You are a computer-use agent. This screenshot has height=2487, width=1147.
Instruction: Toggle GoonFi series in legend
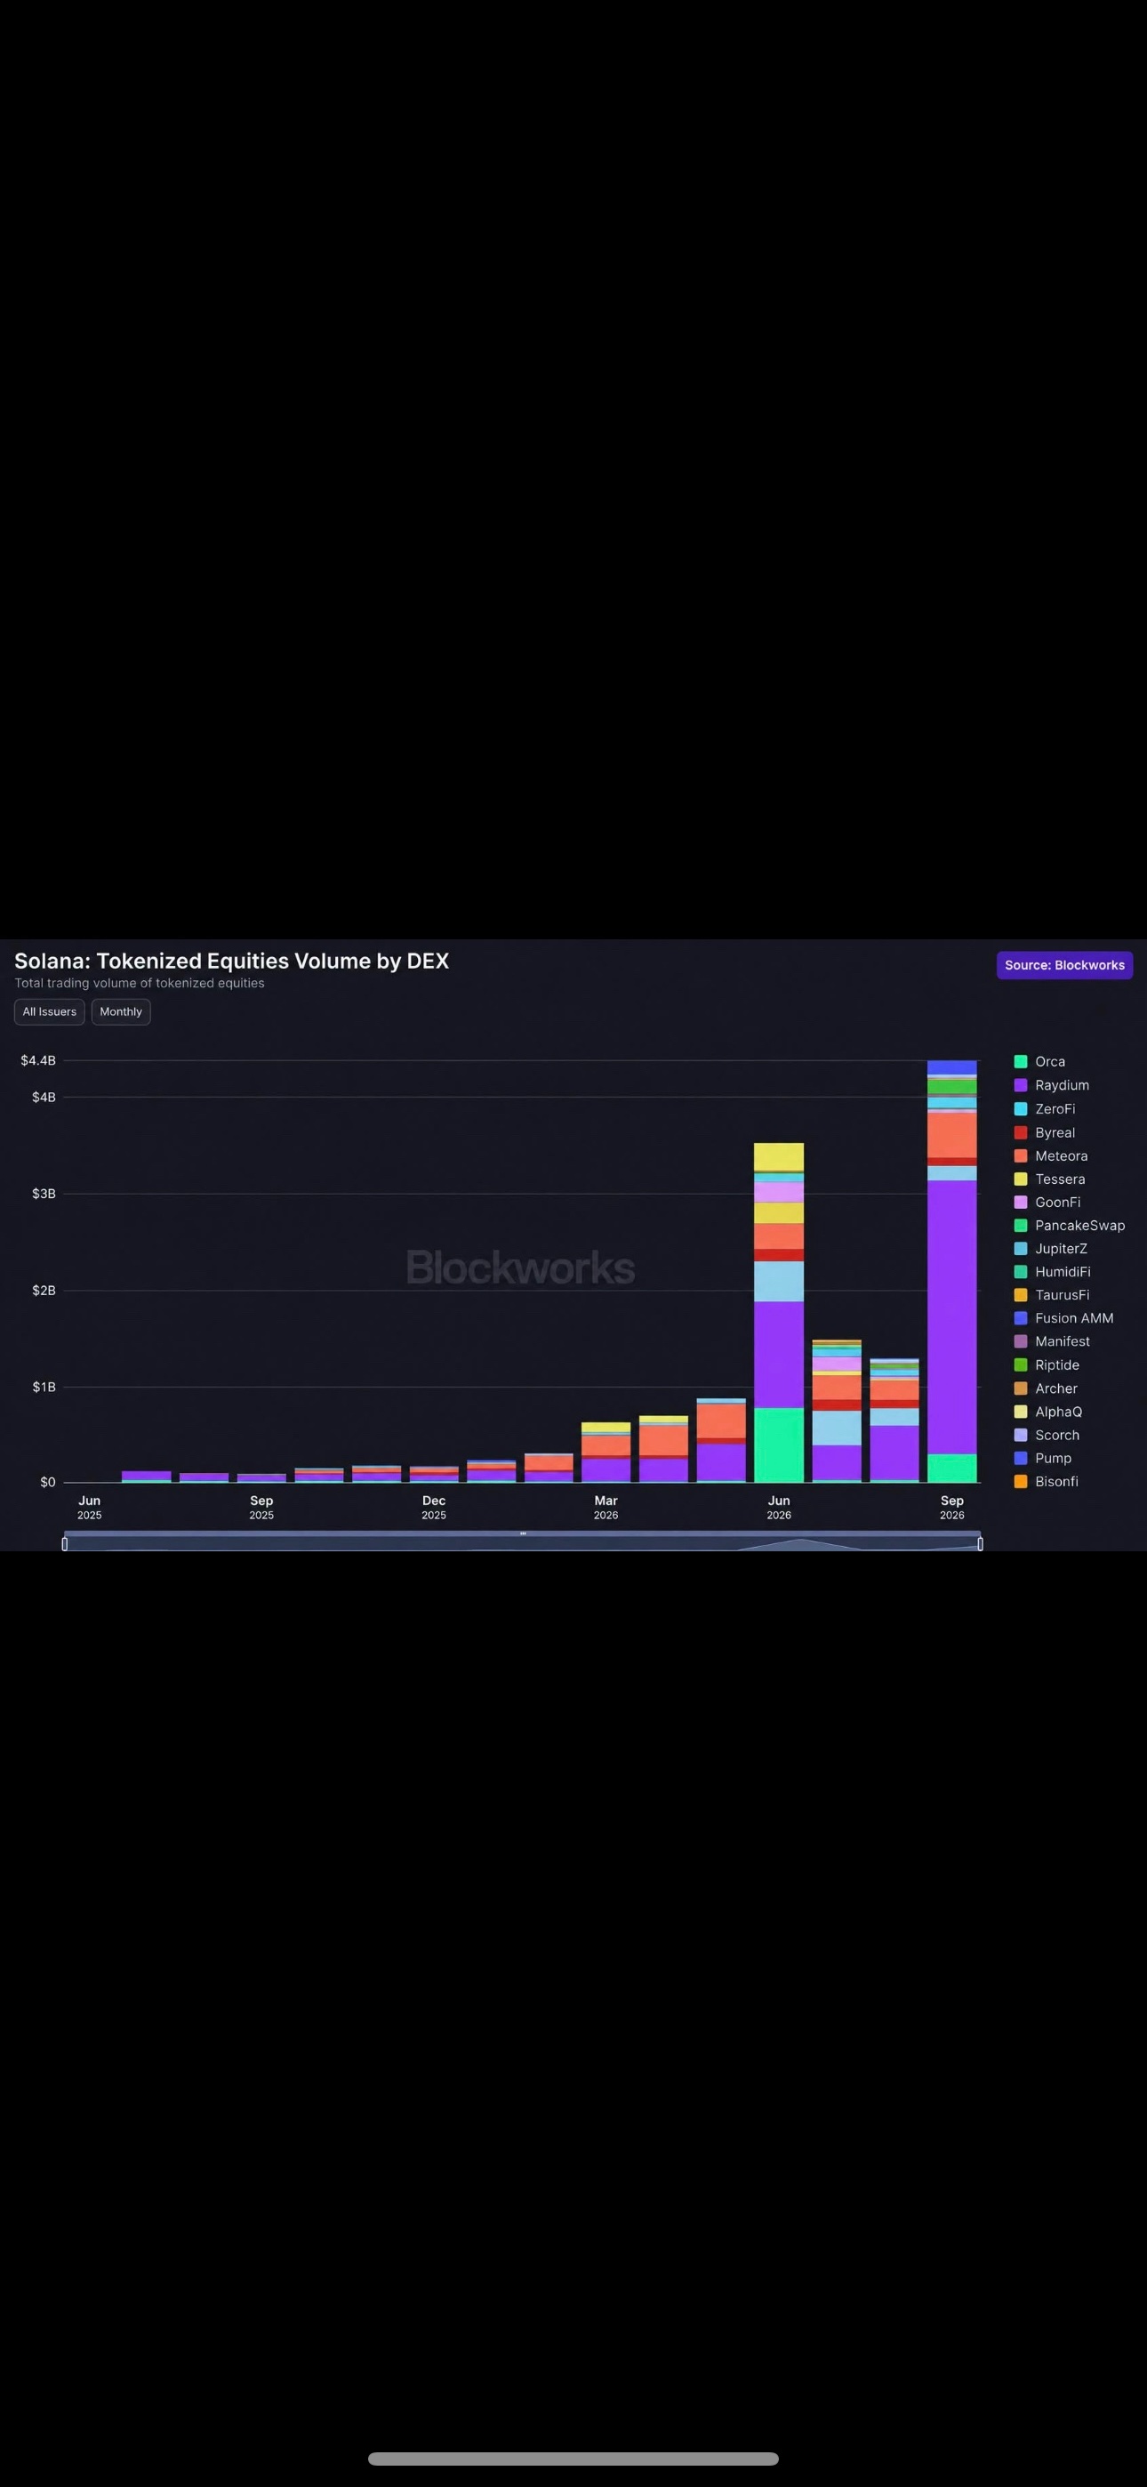(1047, 1202)
